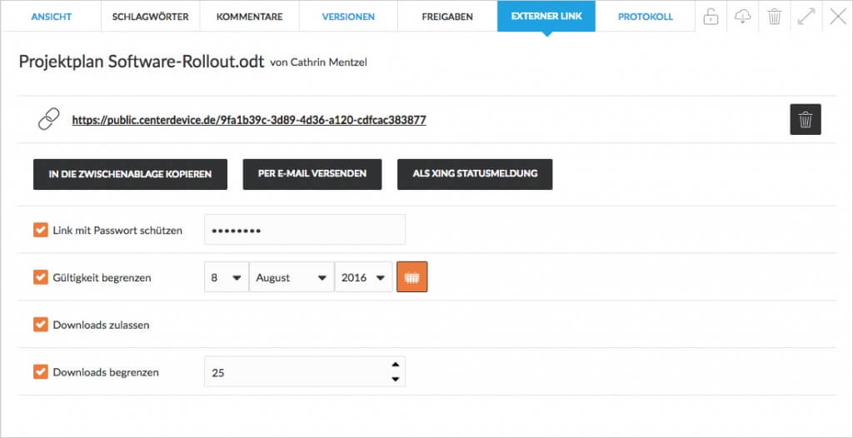Screen dimensions: 853x438
Task: Click 'In die Zwischenablage kopieren' button
Action: pyautogui.click(x=130, y=174)
